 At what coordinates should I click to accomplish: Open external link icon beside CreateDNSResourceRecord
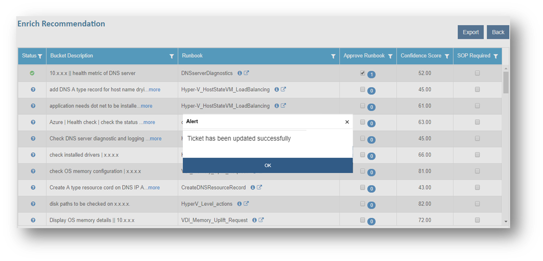coord(259,187)
